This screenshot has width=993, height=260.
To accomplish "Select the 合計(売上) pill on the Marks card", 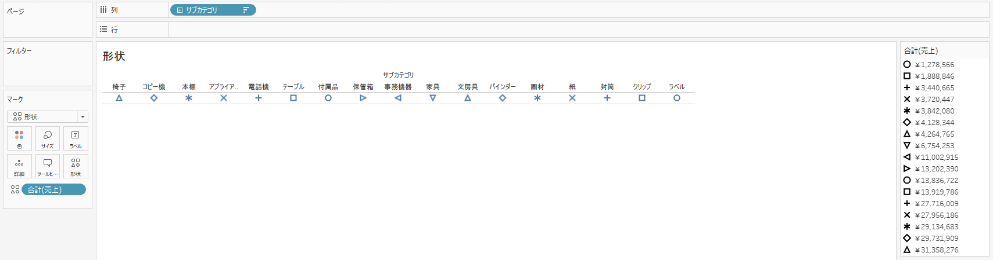I will point(53,189).
